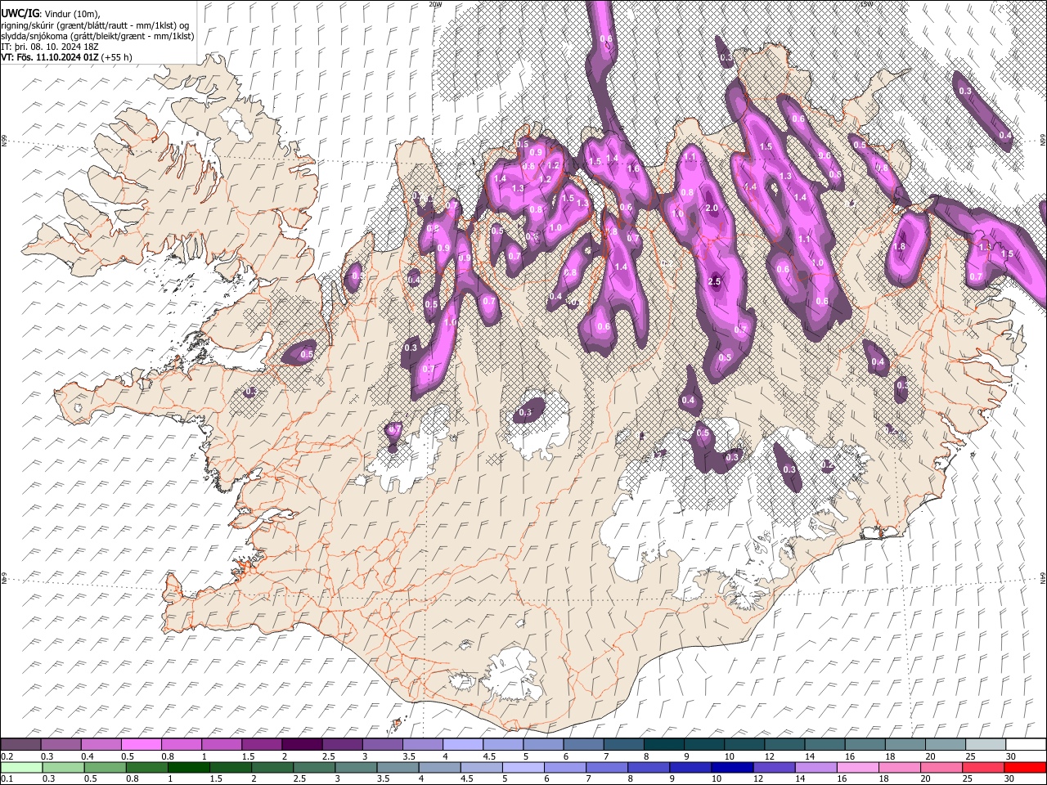The height and width of the screenshot is (785, 1047).
Task: Click lower legend pure red swatch after 30
Action: 1025,767
